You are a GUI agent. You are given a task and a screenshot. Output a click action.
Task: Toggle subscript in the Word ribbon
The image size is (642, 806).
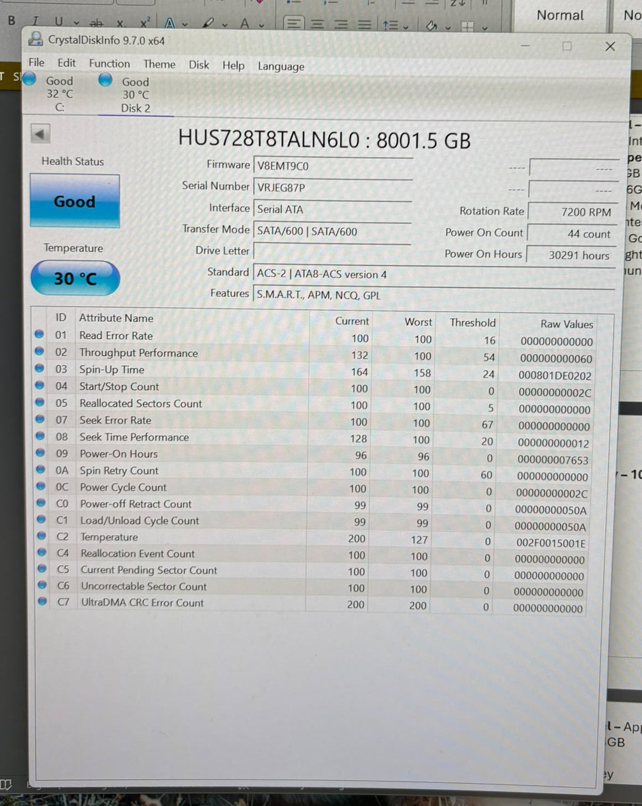click(120, 24)
